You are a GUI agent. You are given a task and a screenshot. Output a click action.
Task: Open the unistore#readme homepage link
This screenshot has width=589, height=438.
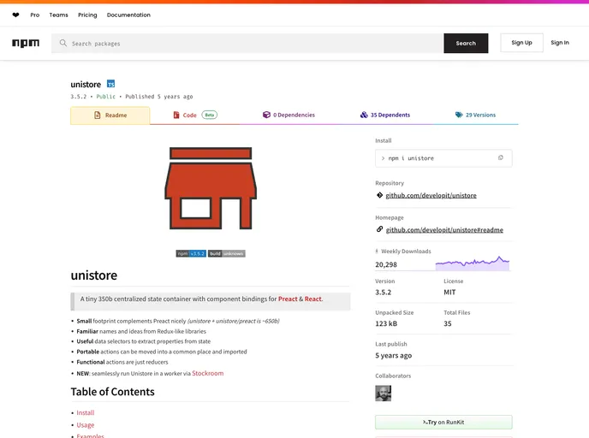(444, 230)
